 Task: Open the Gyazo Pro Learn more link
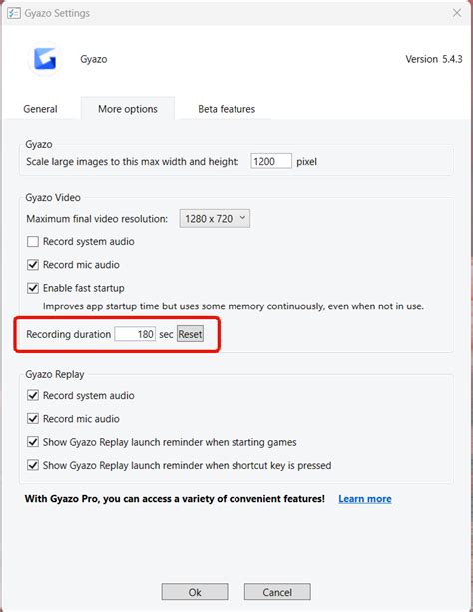tap(365, 499)
